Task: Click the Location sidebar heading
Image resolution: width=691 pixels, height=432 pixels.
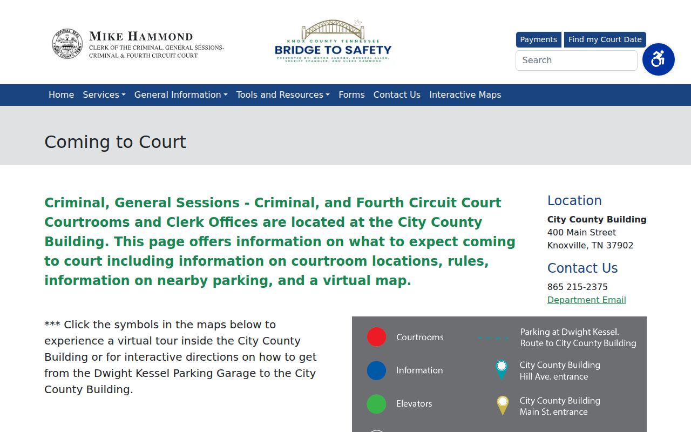Action: 574,200
